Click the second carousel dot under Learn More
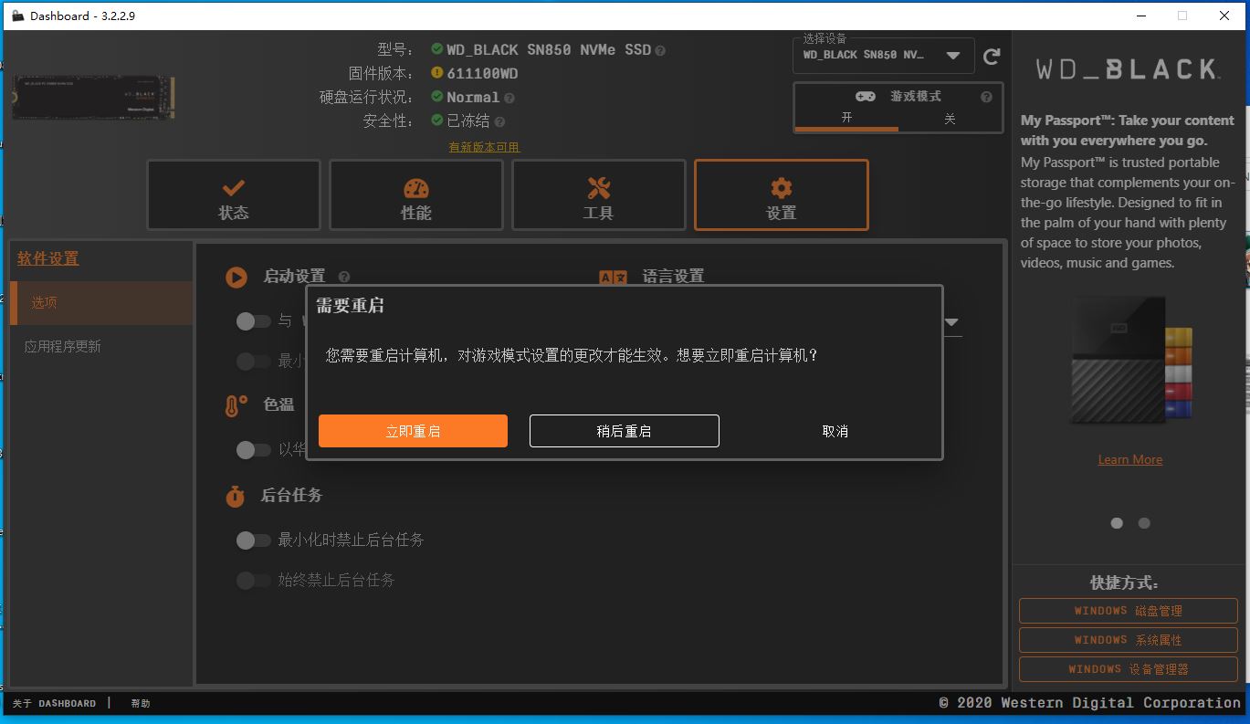1250x724 pixels. click(1144, 523)
